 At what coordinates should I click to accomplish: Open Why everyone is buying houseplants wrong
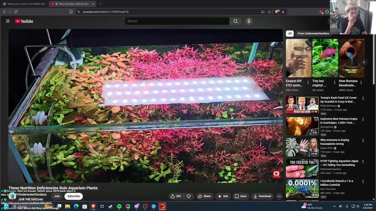point(335,142)
